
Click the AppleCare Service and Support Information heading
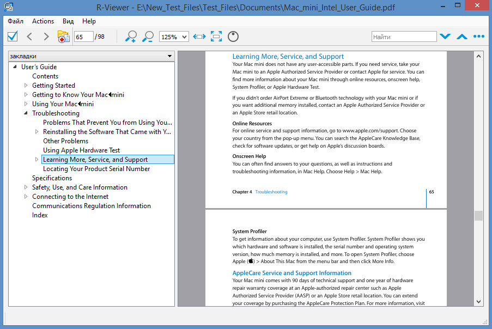292,273
